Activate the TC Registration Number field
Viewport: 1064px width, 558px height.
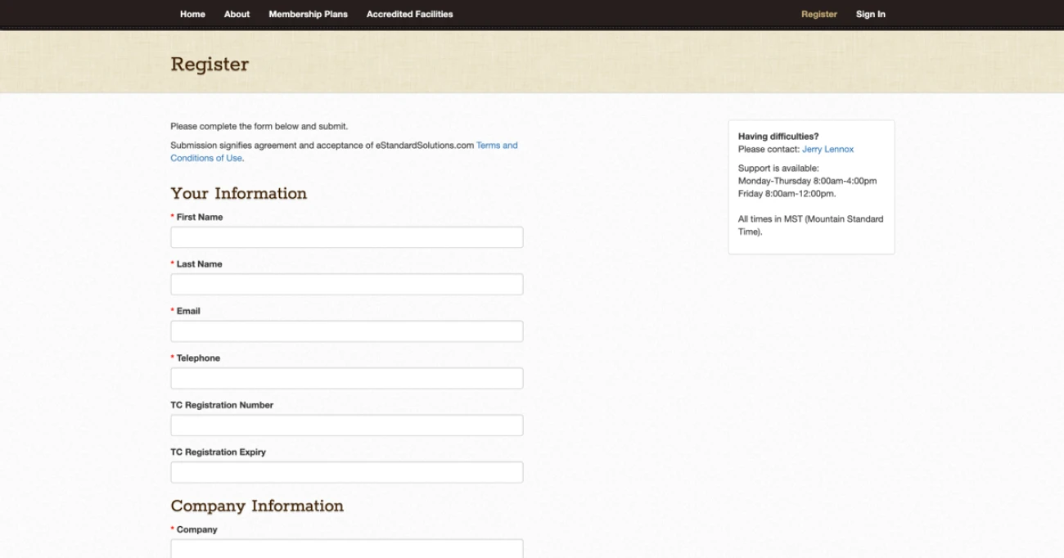346,425
